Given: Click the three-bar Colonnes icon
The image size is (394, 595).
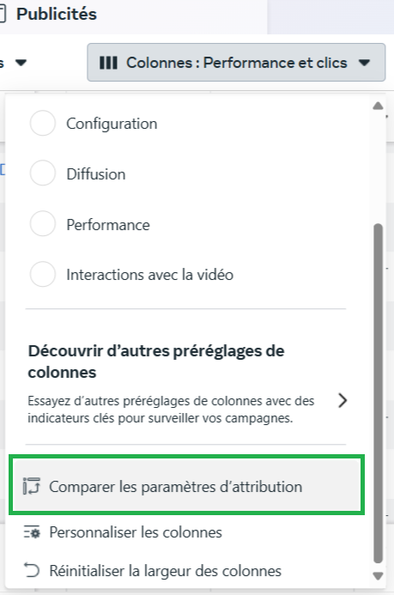Looking at the screenshot, I should (x=108, y=63).
